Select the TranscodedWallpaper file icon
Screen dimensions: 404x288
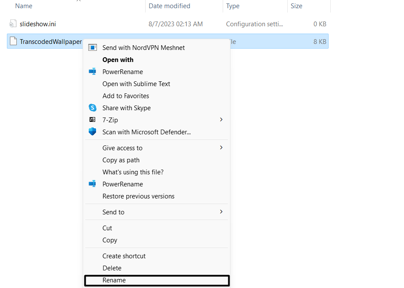point(13,42)
